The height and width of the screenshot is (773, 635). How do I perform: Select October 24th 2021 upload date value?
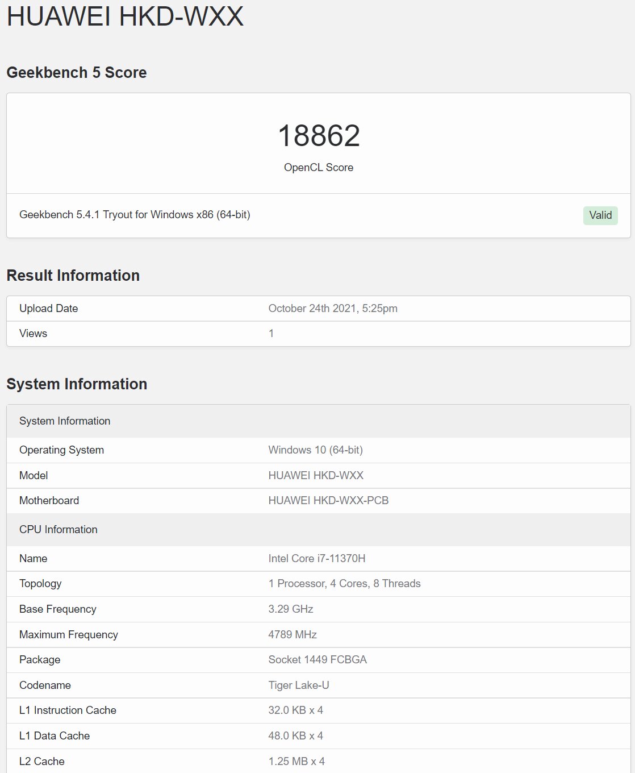pos(333,308)
